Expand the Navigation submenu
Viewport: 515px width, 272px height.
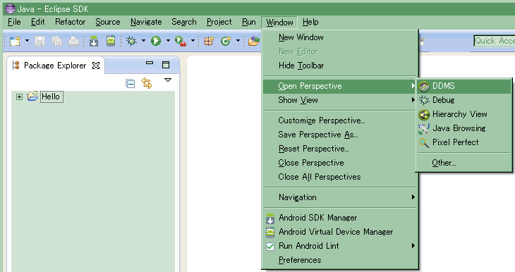coord(340,197)
